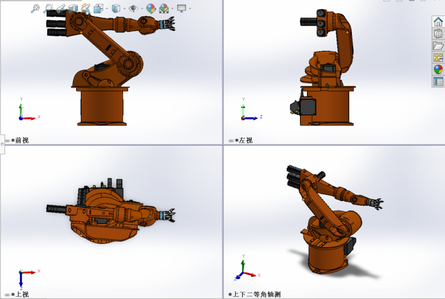Screen dimensions: 445x299
Task: Click the *左视 left view label
Action: 244,140
